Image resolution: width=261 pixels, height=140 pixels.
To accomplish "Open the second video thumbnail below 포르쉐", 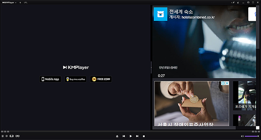I will coord(244,120).
